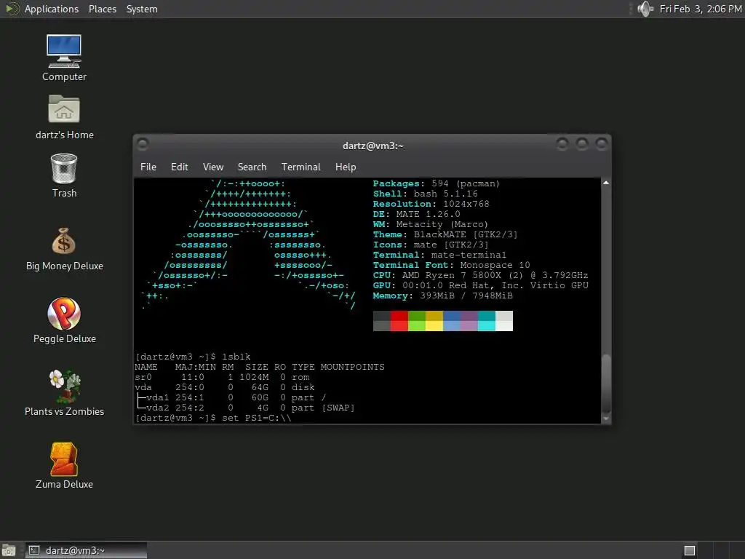The width and height of the screenshot is (745, 559).
Task: Click the show desktop icon in bottom panel
Action: point(9,550)
